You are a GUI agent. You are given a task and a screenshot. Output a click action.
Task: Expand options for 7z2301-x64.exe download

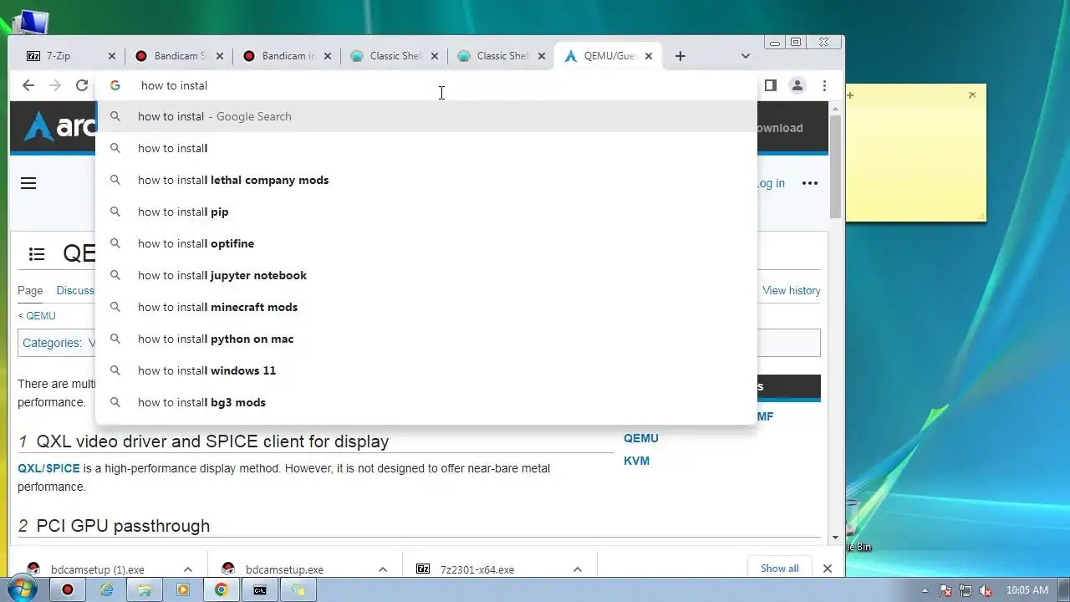(x=578, y=569)
